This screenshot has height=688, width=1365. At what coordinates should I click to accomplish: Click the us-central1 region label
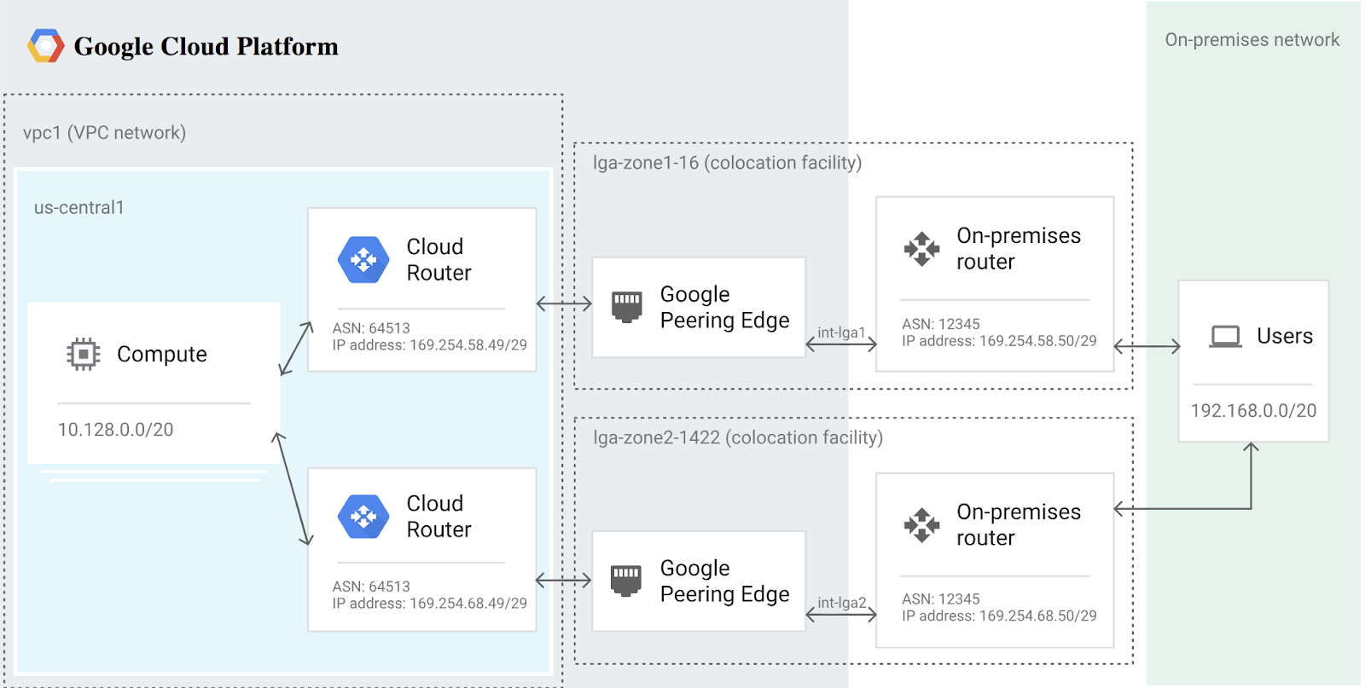click(x=79, y=208)
